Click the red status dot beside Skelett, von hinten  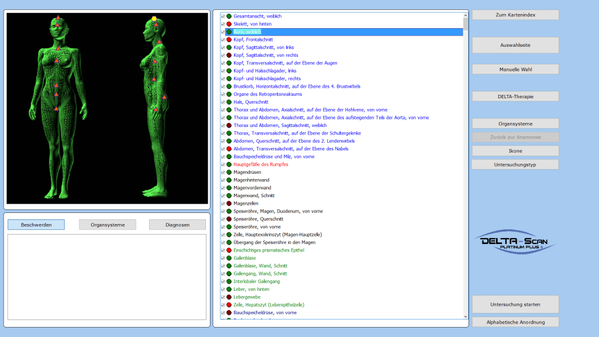pos(229,24)
